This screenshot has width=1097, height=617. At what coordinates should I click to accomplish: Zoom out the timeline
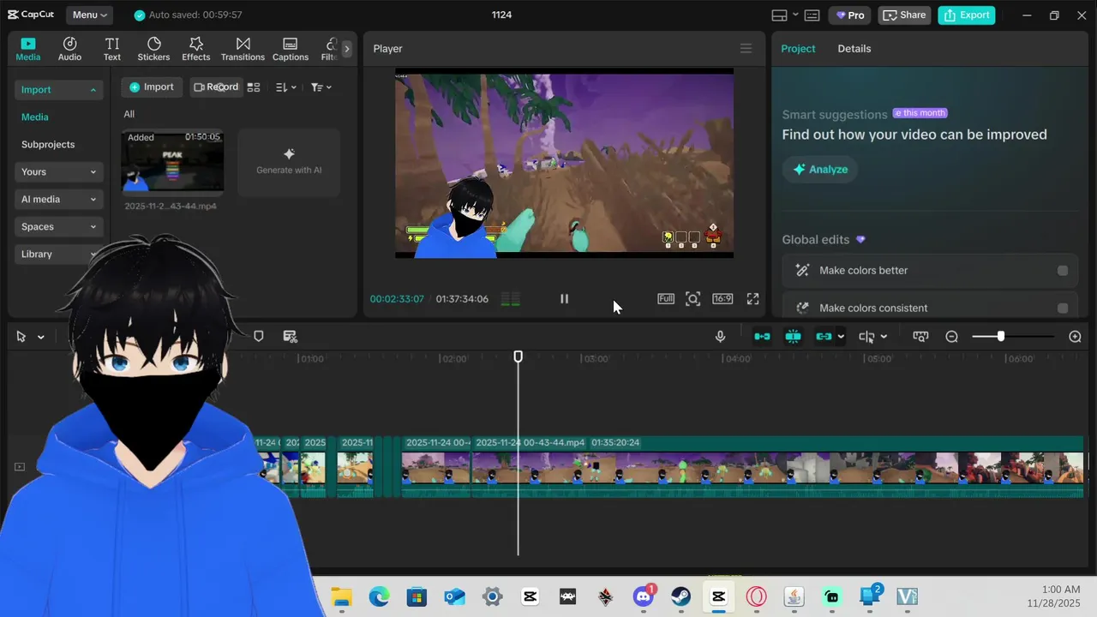tap(951, 337)
